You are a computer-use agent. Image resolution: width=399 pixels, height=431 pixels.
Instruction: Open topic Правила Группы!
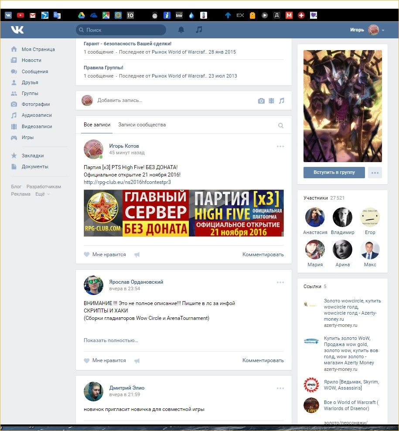(103, 68)
